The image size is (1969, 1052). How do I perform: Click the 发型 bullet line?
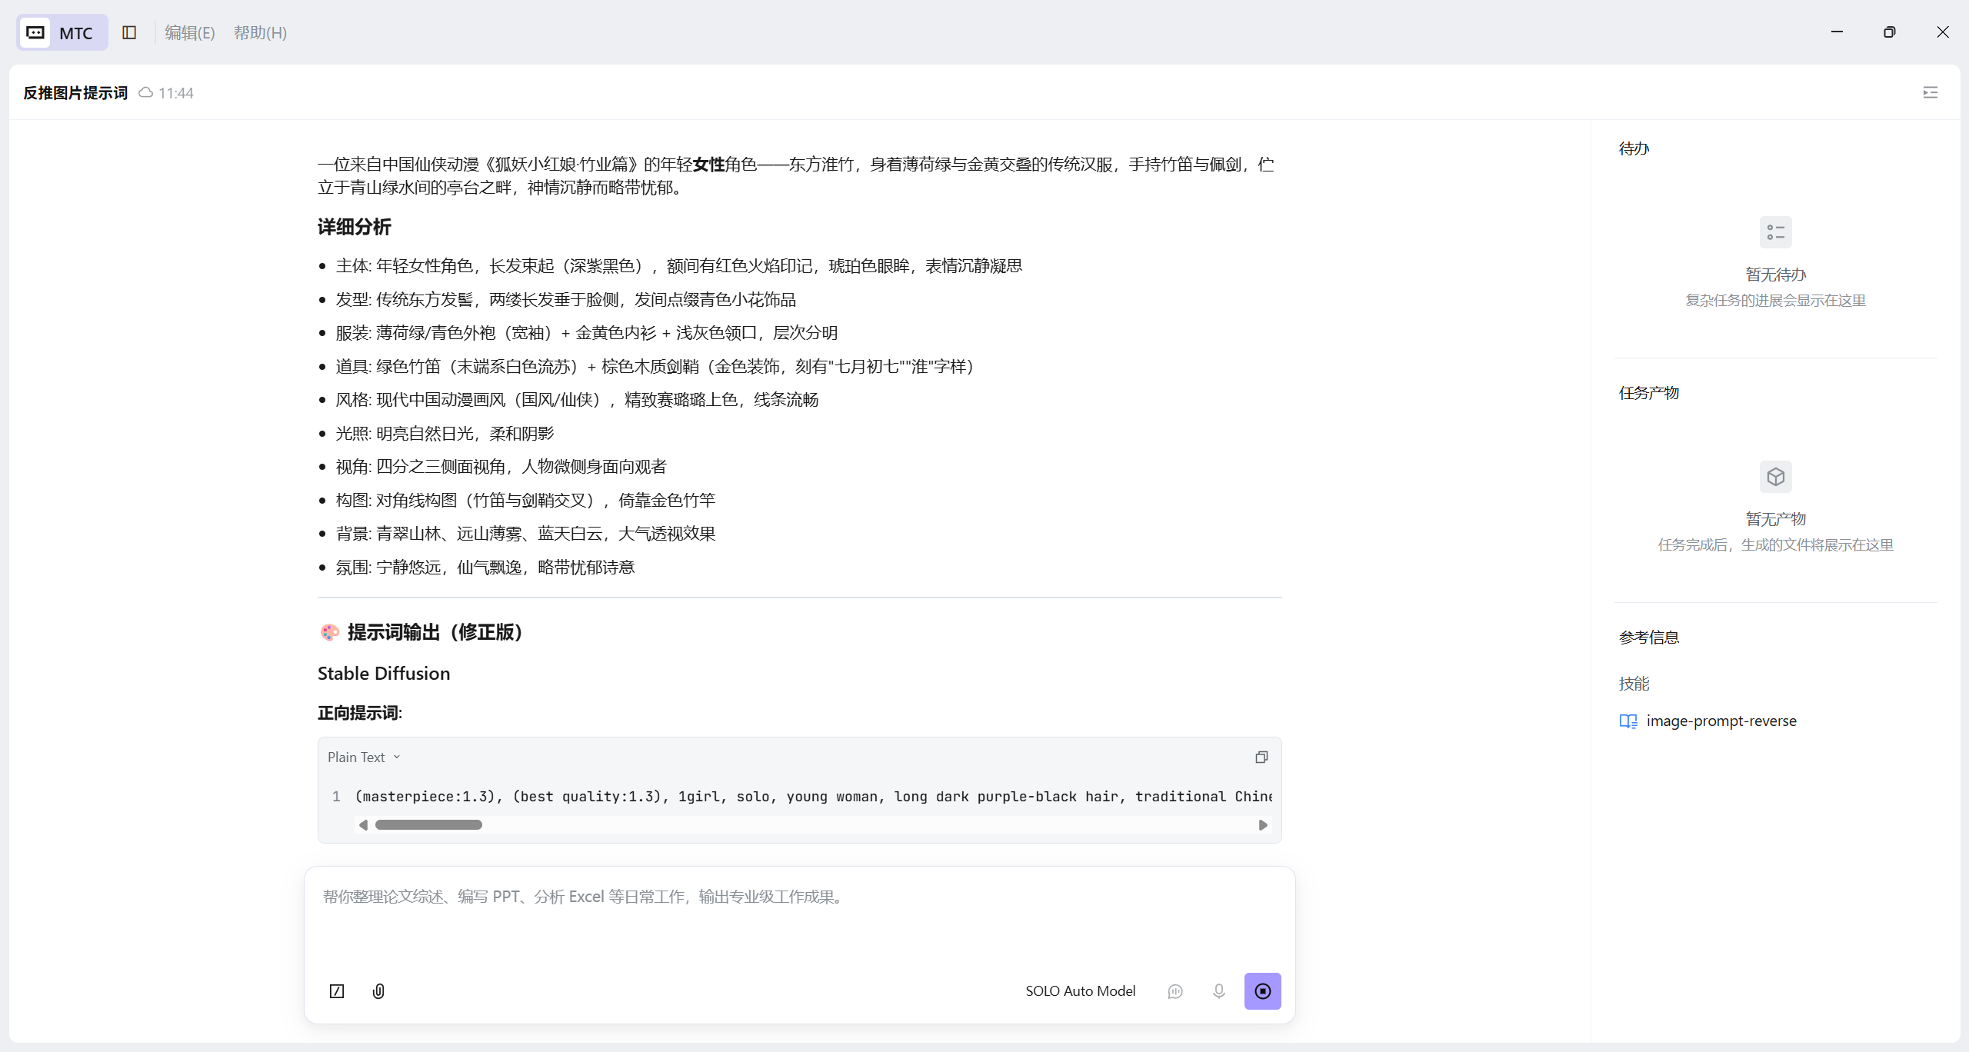pyautogui.click(x=565, y=299)
